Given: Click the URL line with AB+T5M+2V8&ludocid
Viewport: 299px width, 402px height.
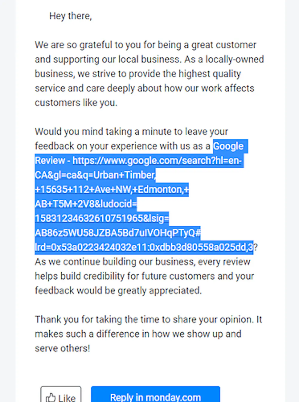Looking at the screenshot, I should (86, 204).
